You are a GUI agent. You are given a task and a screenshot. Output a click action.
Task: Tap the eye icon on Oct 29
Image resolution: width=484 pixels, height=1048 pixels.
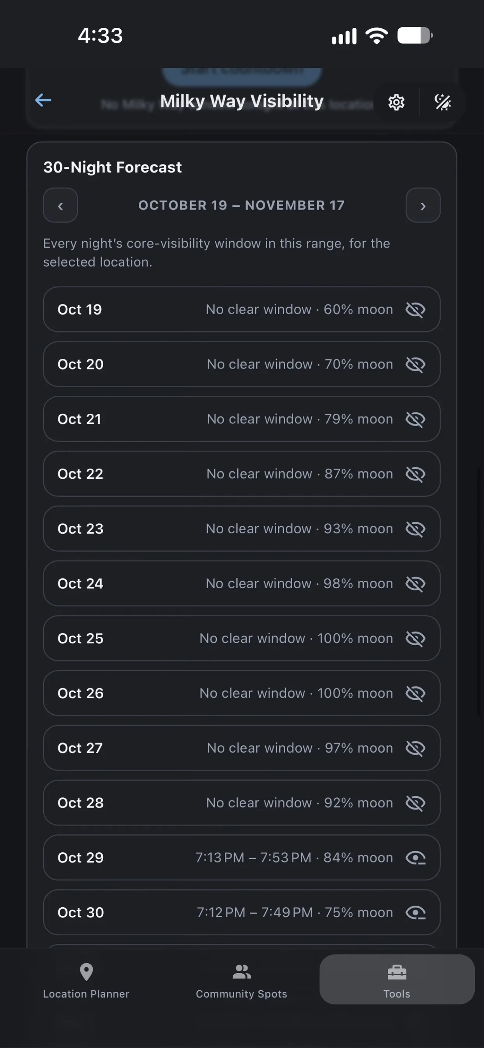416,858
